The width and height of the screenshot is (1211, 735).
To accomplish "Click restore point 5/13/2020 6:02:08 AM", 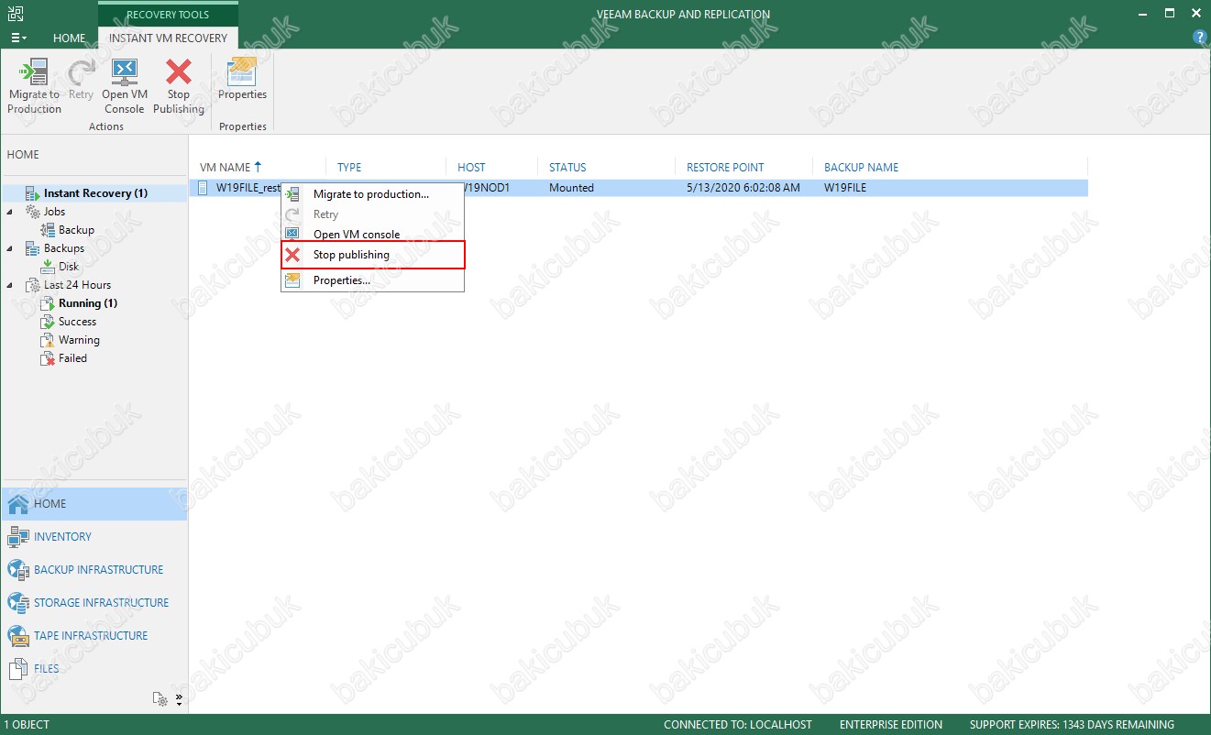I will point(743,188).
